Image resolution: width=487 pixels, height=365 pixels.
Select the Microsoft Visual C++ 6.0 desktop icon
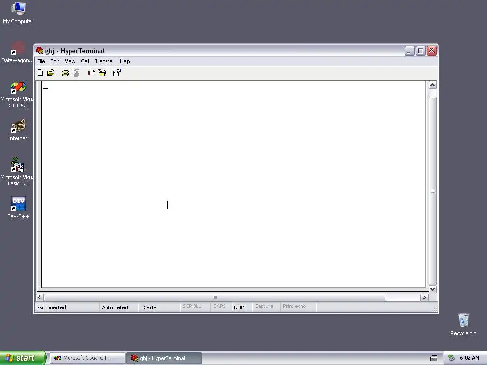(x=18, y=95)
